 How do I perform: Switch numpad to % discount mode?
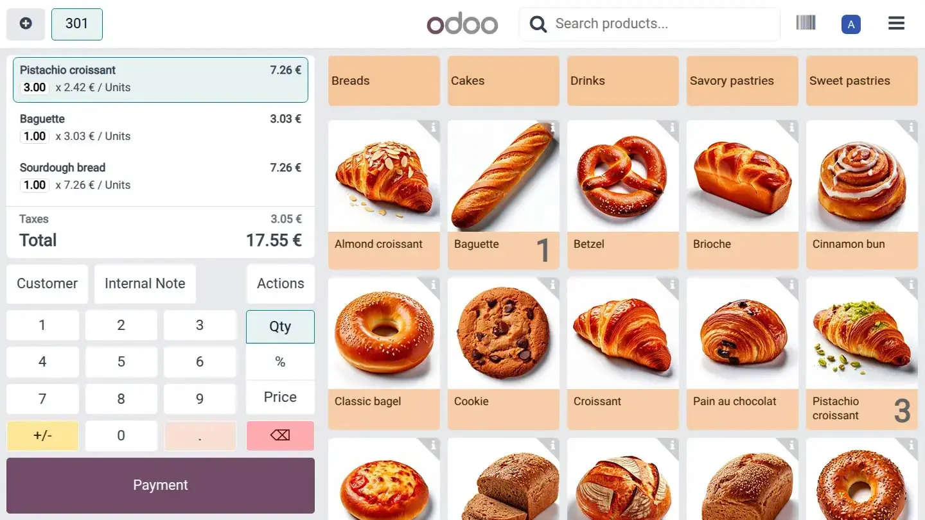[x=280, y=361]
